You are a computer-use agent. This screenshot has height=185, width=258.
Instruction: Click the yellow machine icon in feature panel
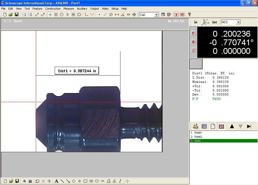pos(196,126)
